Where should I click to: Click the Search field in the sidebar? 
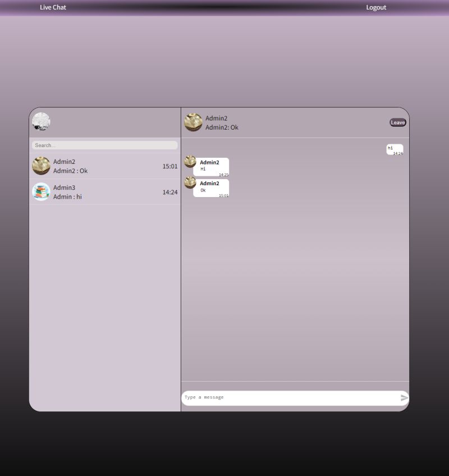(104, 145)
